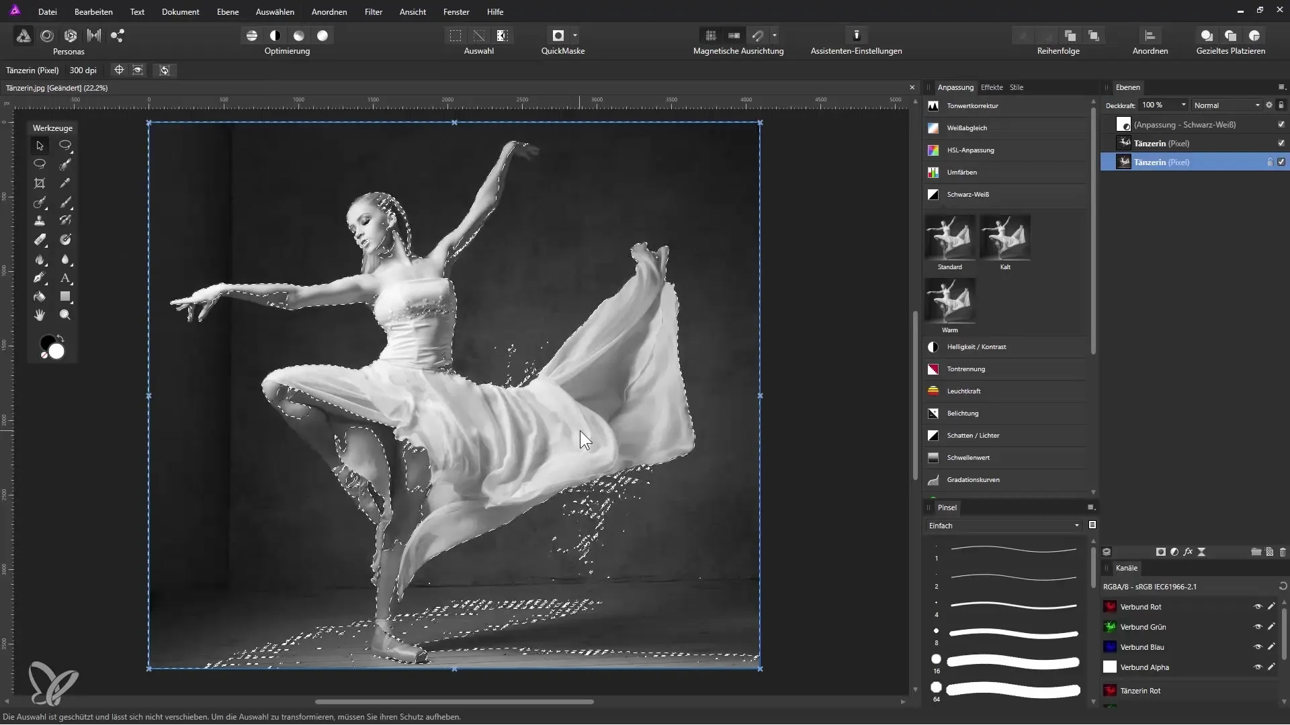Click Deselect icon in Auswahl group

click(479, 36)
